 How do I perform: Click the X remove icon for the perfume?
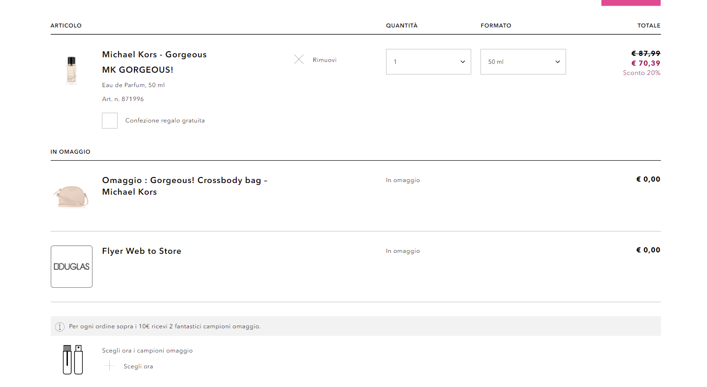299,60
